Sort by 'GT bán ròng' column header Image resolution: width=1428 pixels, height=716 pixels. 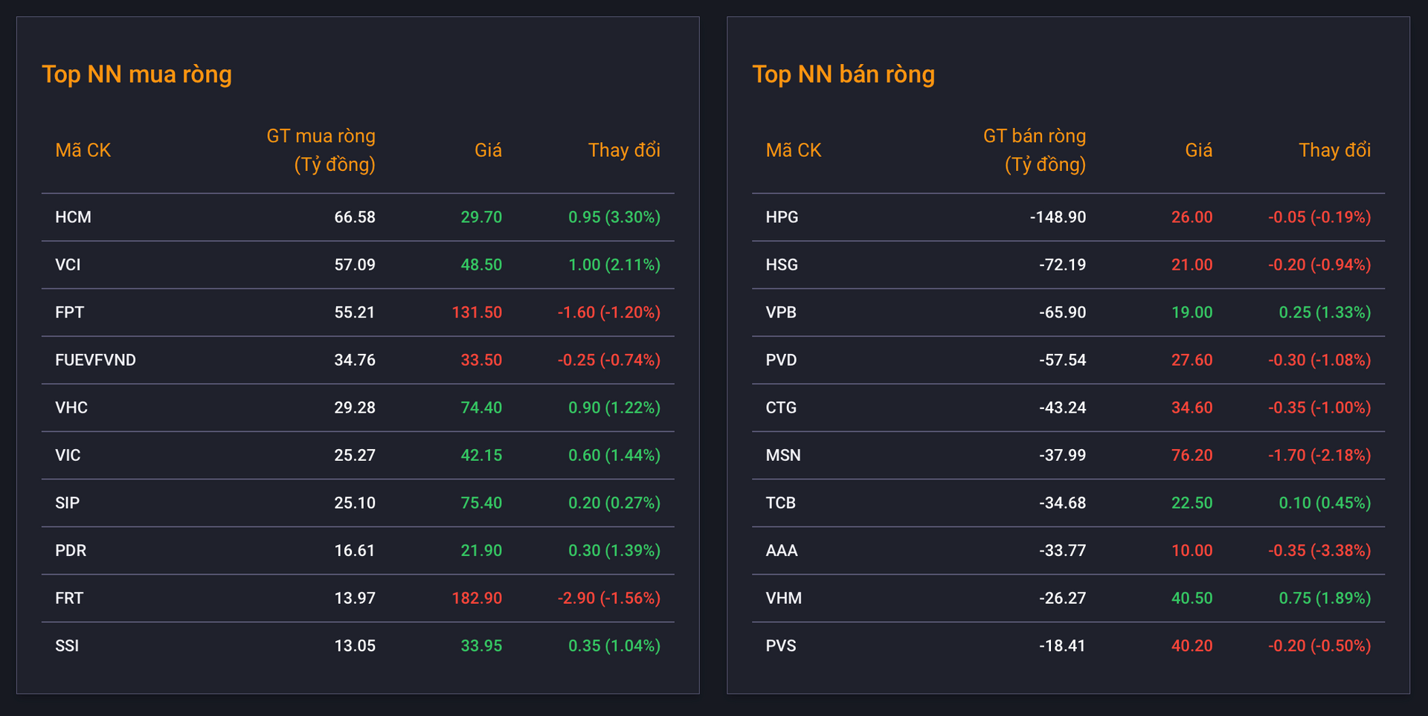pos(1034,150)
